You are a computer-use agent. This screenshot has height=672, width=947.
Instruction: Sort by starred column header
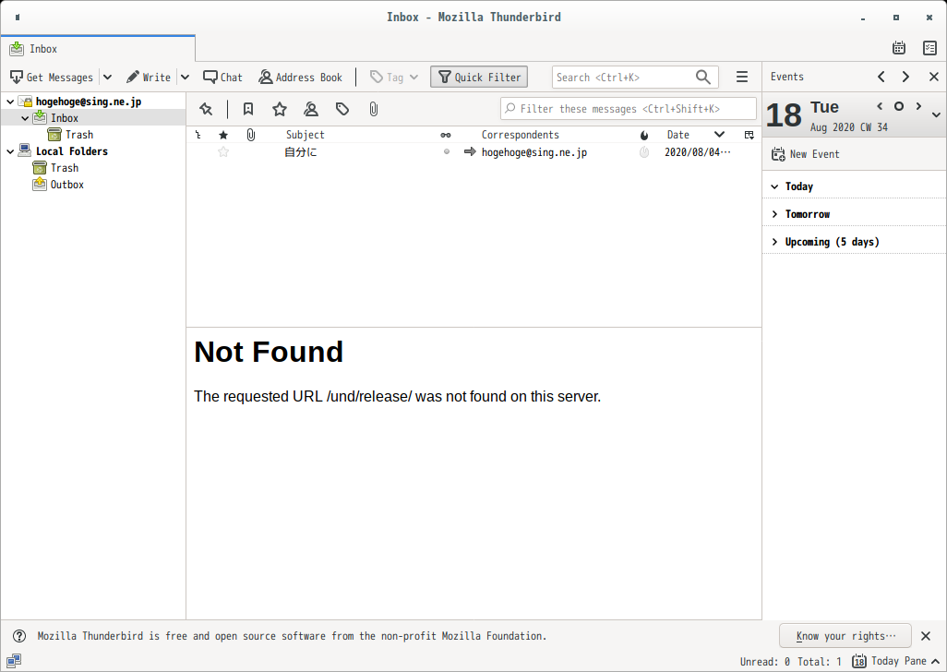click(x=223, y=135)
